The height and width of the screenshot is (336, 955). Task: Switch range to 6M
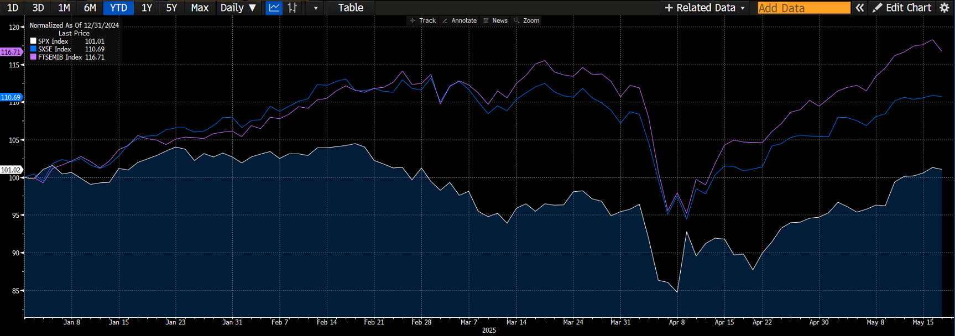pos(90,8)
